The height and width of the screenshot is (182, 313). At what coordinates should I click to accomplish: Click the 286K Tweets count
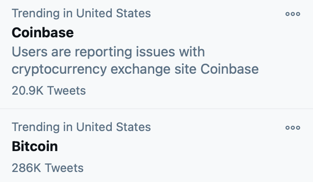point(47,168)
